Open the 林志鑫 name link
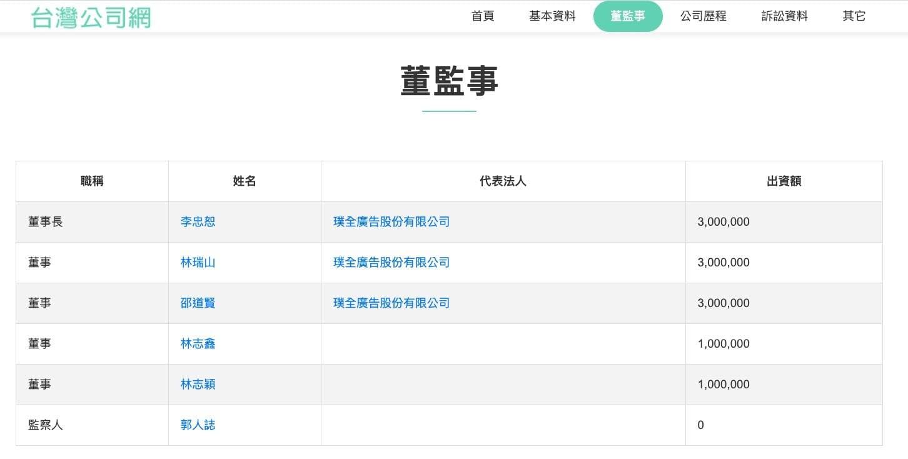This screenshot has width=908, height=459. 198,344
